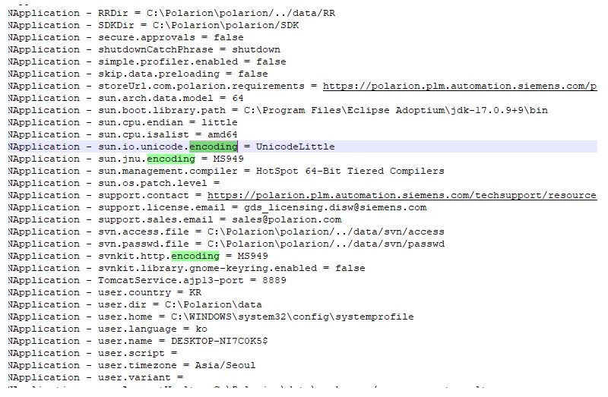Click the shutdownCatchPhrase 'shutdown' value
Viewport: 608px width, 397px height.
[x=256, y=49]
